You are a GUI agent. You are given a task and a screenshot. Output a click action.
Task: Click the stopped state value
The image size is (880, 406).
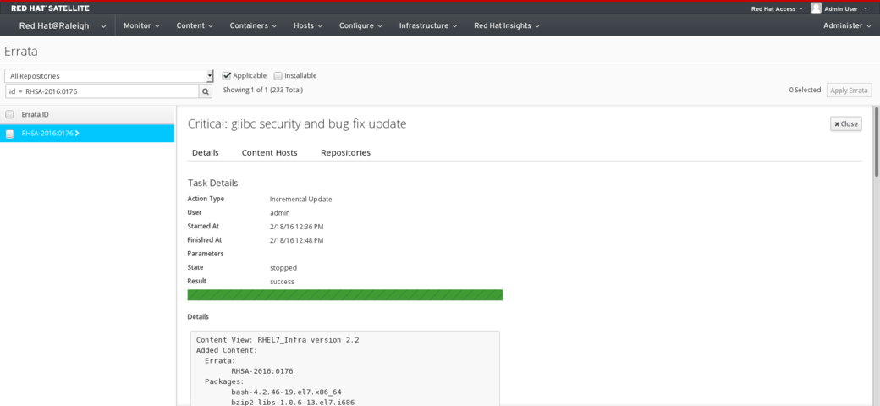pos(283,267)
